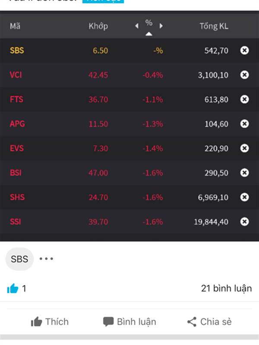Image resolution: width=259 pixels, height=345 pixels.
Task: Sort table by Khớp column header
Action: tap(98, 26)
